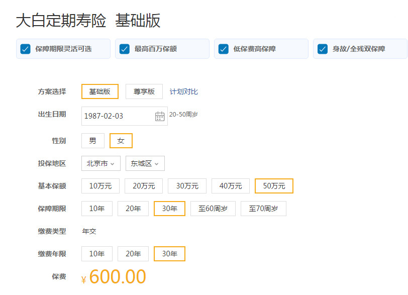
Task: Set 保障期限 to 30年
Action: 170,209
